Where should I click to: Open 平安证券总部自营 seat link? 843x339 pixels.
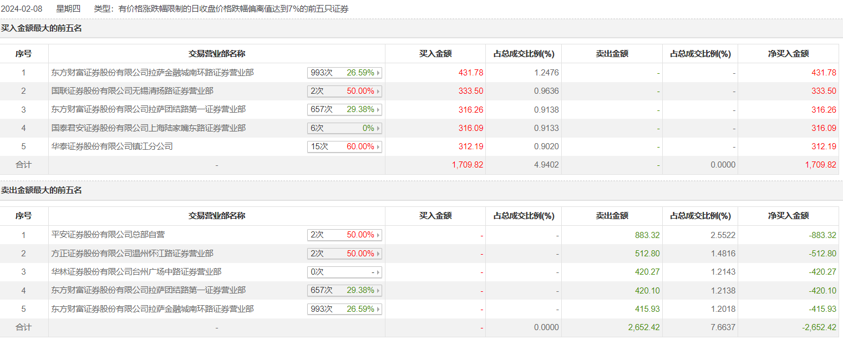[x=108, y=235]
